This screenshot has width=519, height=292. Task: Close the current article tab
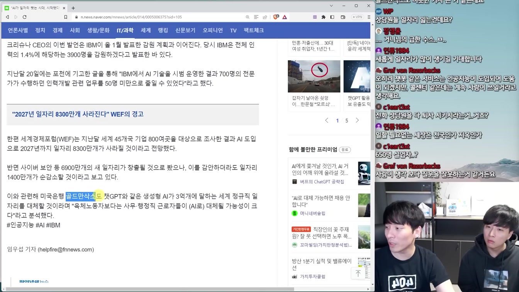(64, 8)
